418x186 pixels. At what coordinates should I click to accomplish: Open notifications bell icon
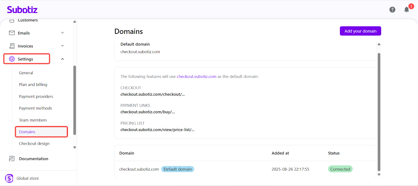[x=407, y=10]
